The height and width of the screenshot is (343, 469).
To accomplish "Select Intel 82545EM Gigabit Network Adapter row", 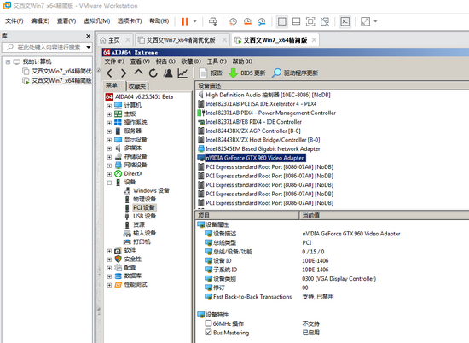I will pos(263,148).
